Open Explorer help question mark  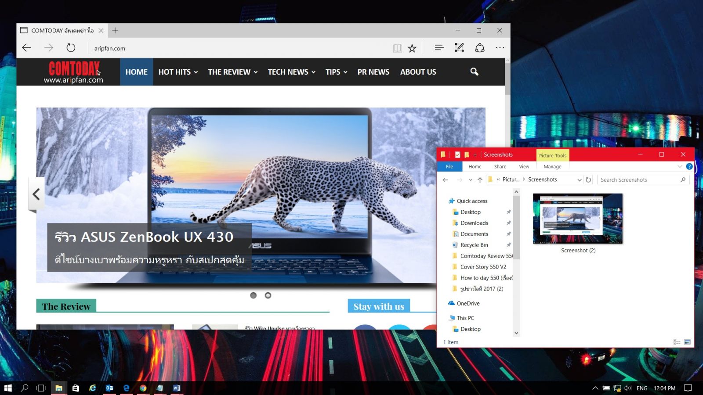689,166
